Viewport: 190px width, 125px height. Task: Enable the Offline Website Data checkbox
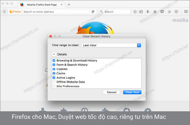click(54, 82)
